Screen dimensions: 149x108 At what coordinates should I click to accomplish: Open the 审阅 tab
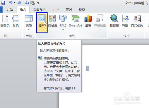click(69, 9)
